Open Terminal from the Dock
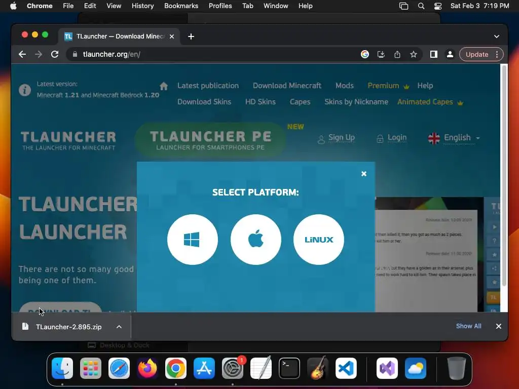This screenshot has width=519, height=389. [289, 368]
